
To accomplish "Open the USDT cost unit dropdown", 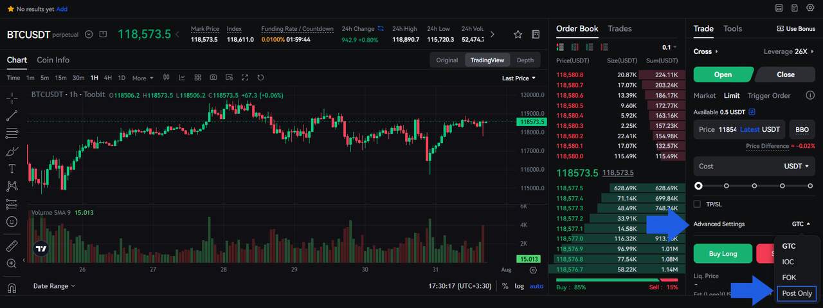I will pyautogui.click(x=797, y=166).
